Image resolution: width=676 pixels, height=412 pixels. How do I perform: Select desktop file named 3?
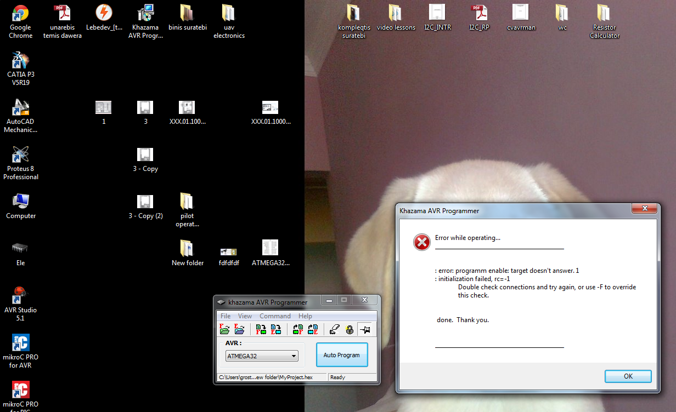145,112
